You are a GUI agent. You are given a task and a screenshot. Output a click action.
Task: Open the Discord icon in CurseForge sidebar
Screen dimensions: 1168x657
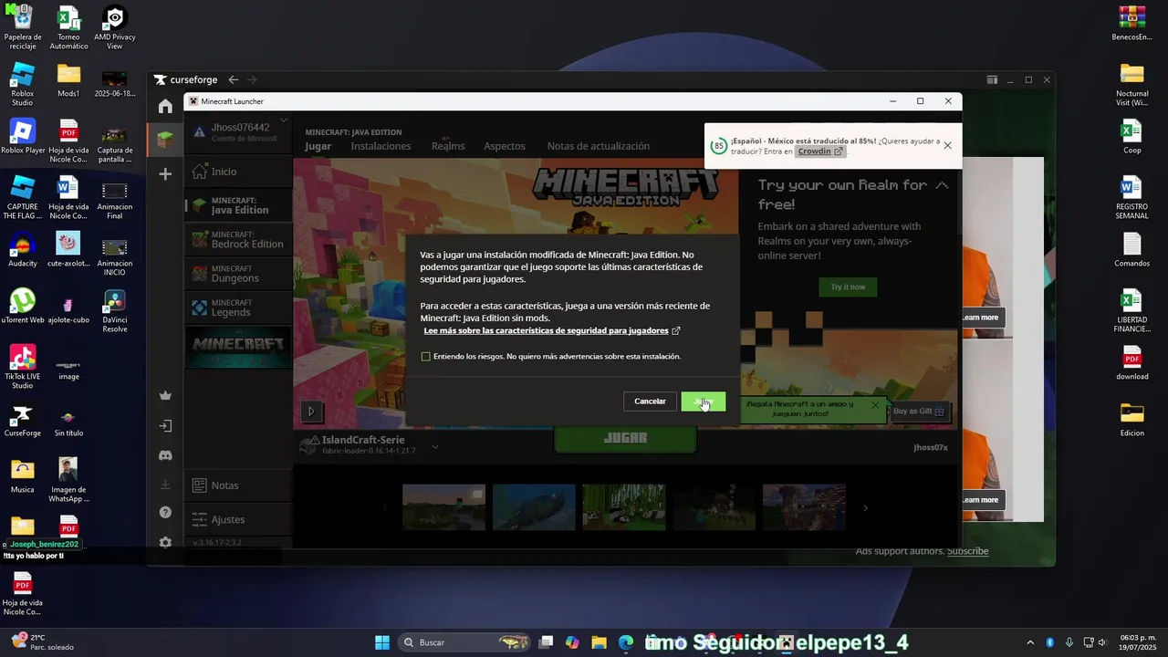(165, 454)
